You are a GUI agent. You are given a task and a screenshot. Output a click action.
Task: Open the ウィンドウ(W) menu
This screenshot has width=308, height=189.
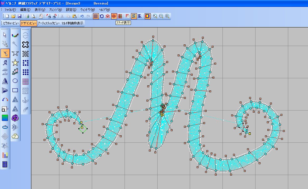pyautogui.click(x=87, y=10)
